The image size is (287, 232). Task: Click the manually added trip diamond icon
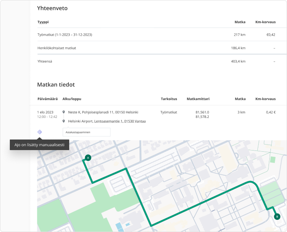(x=39, y=132)
